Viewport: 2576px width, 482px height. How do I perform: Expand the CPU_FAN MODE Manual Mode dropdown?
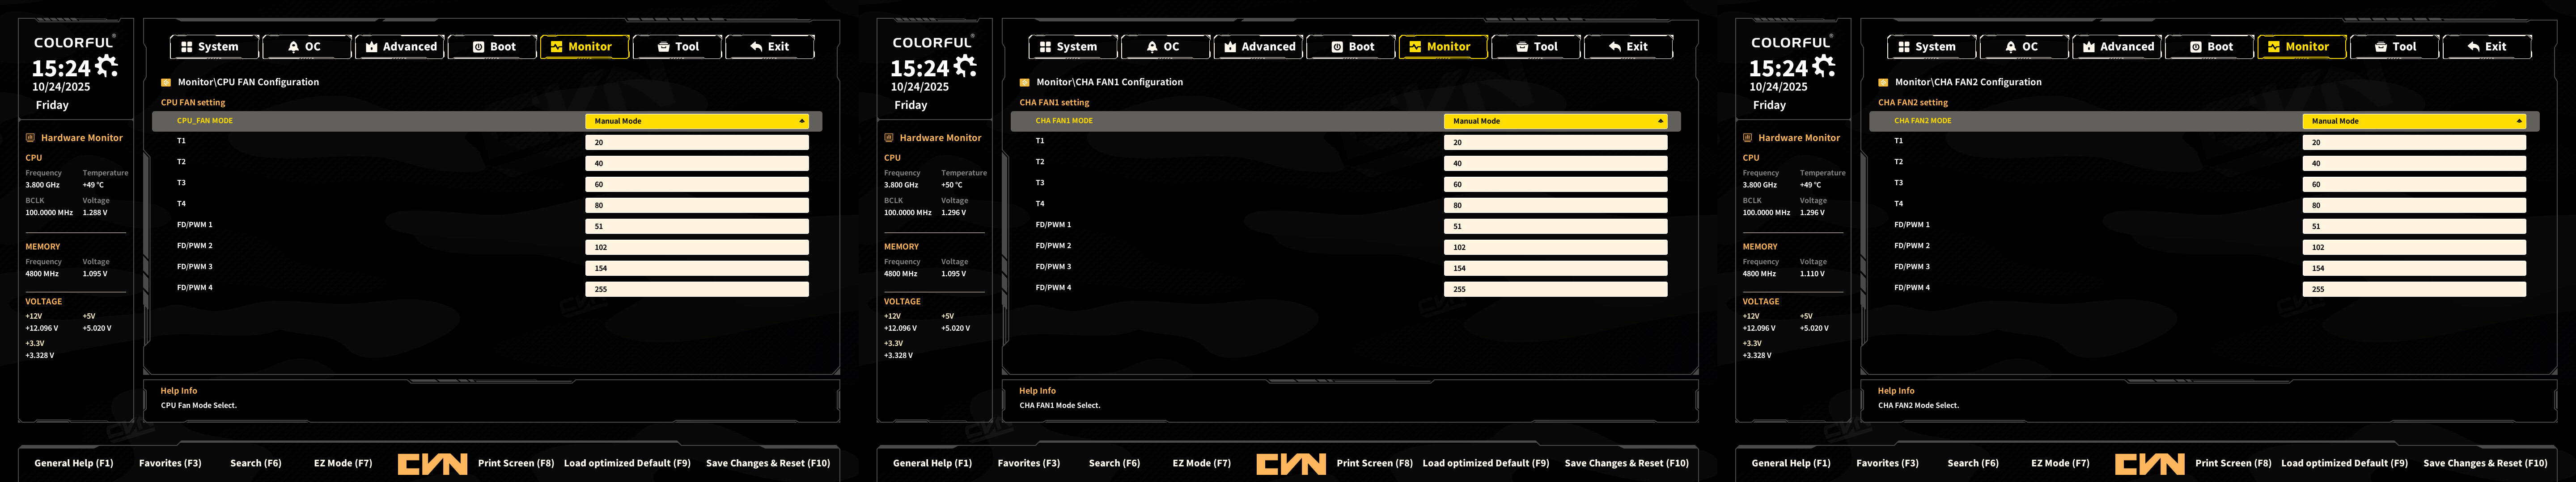tap(697, 121)
